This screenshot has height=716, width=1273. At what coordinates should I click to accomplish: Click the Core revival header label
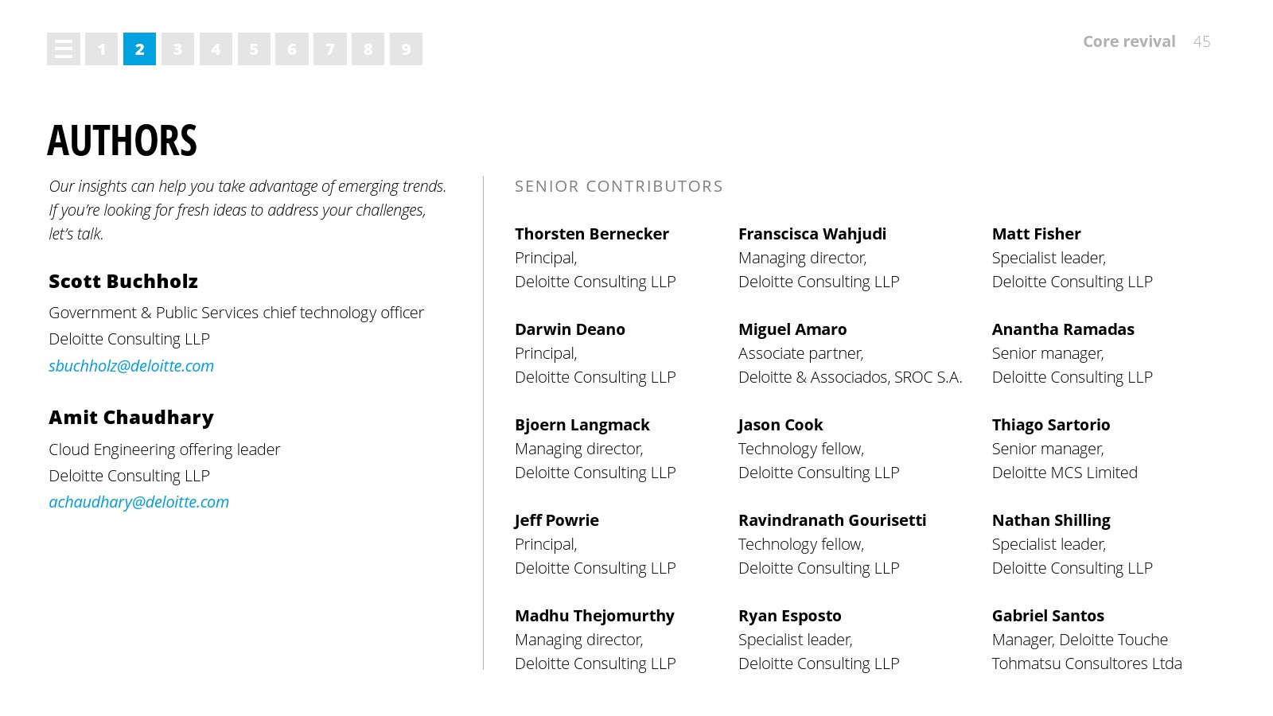[1129, 41]
